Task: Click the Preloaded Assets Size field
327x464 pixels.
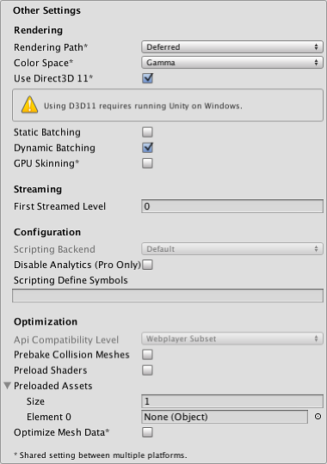Action: coord(232,401)
